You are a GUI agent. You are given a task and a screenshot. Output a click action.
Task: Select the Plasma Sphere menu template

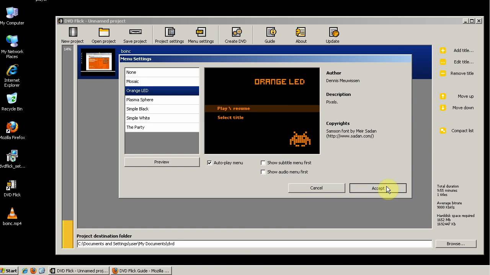click(x=162, y=100)
